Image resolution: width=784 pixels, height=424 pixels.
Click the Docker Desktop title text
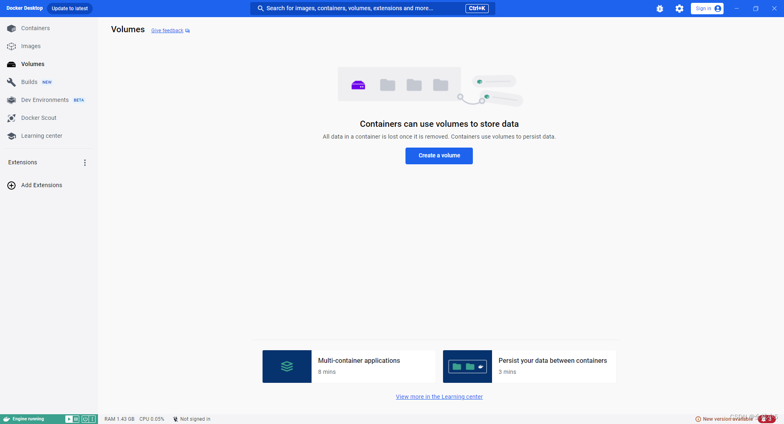pyautogui.click(x=24, y=8)
